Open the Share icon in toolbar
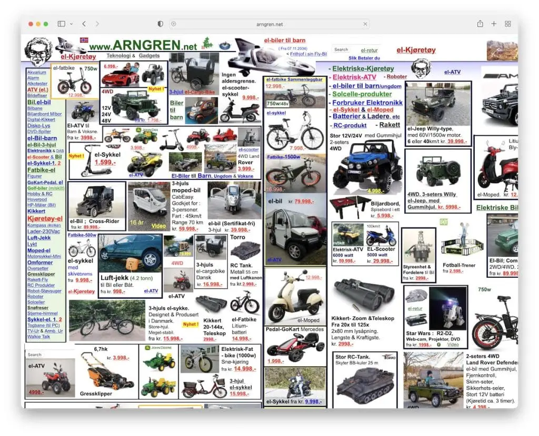 tap(480, 24)
